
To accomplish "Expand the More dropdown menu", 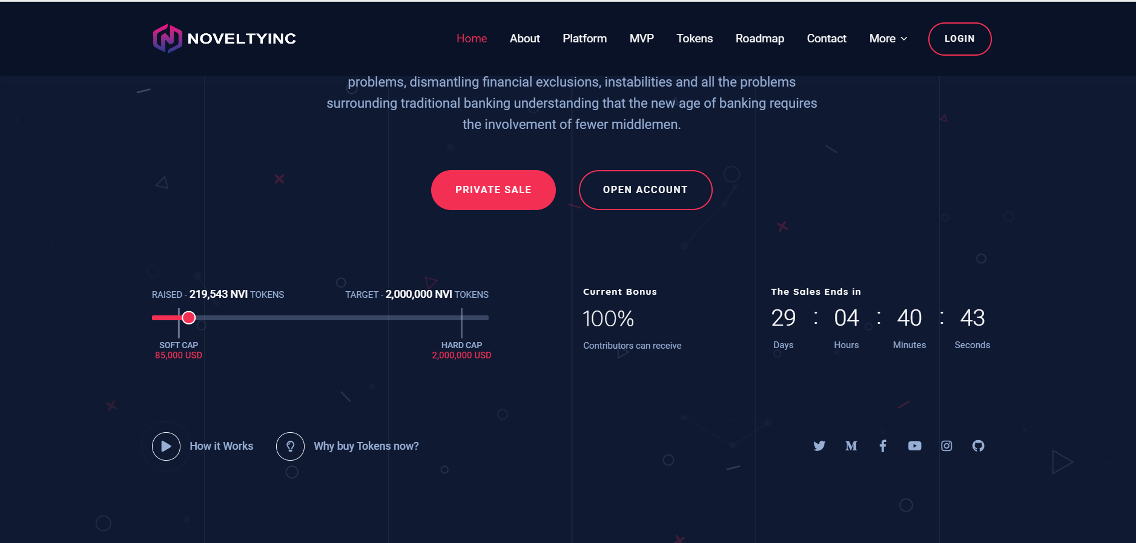I will 888,39.
